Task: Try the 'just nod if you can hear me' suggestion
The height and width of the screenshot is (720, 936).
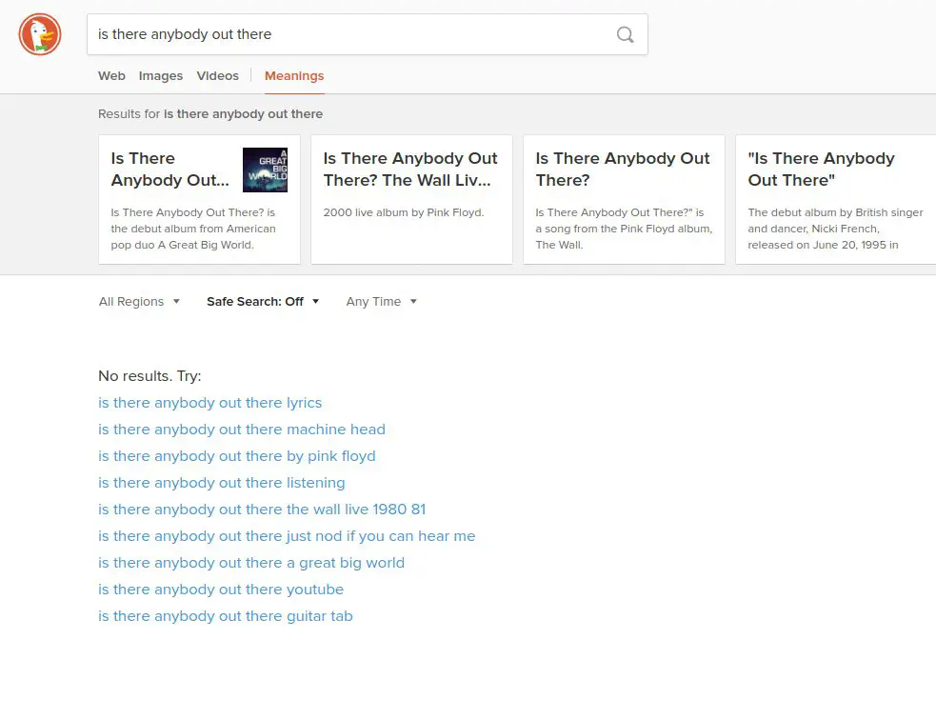Action: [287, 536]
